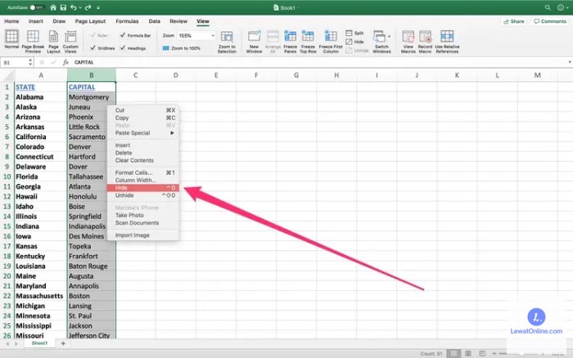Open View Macros
Viewport: 573px width, 358px height.
408,41
